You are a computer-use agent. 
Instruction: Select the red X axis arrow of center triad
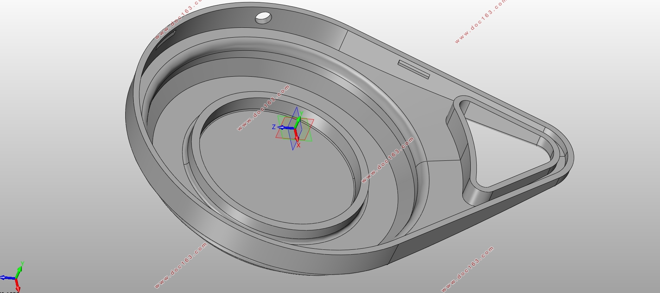click(296, 135)
